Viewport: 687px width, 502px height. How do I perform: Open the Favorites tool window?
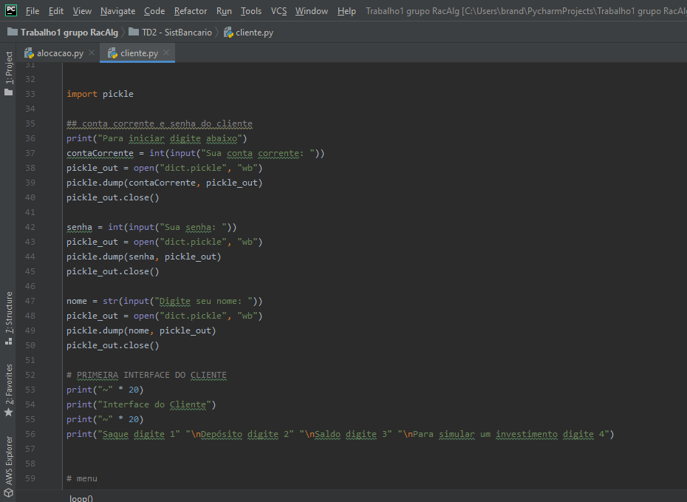[9, 390]
